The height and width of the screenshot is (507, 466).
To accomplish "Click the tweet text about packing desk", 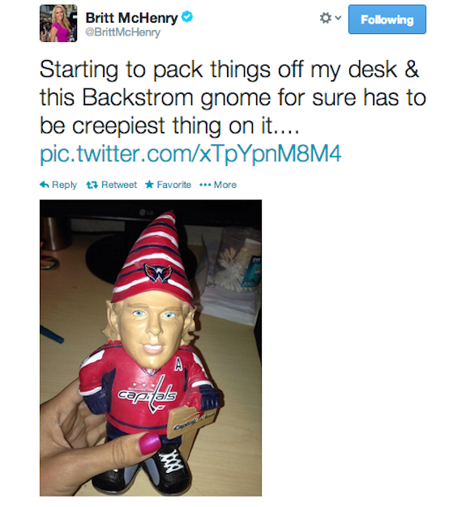I will (233, 97).
